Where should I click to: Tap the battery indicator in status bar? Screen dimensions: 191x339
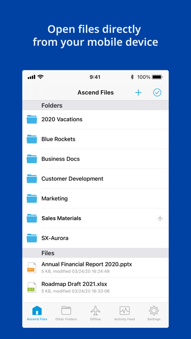coord(157,77)
